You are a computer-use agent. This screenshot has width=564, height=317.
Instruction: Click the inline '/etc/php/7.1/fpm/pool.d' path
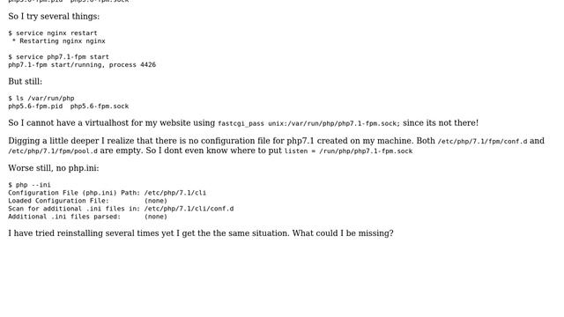click(x=53, y=151)
